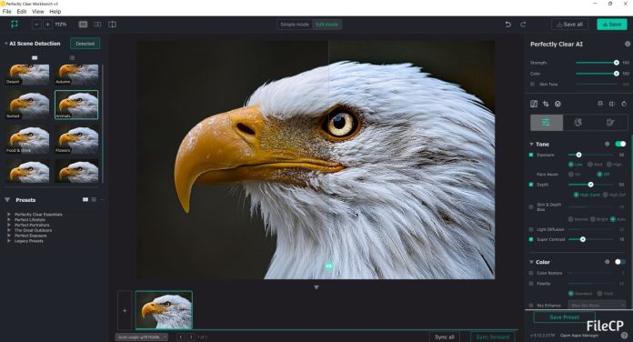Enable the Skin & Depth Bias checkbox

(x=531, y=206)
